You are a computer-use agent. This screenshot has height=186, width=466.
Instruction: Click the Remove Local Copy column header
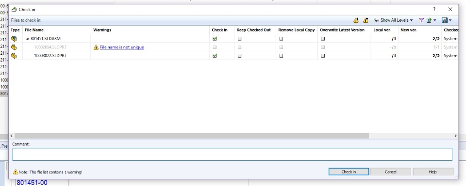pyautogui.click(x=297, y=30)
